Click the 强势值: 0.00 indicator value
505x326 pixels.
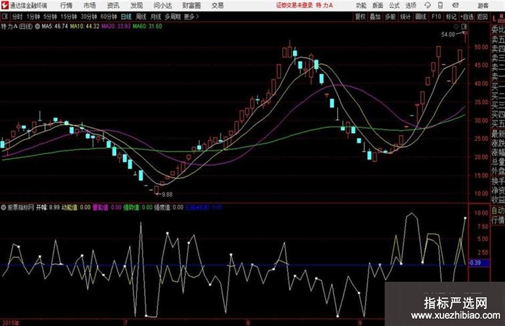pos(138,207)
